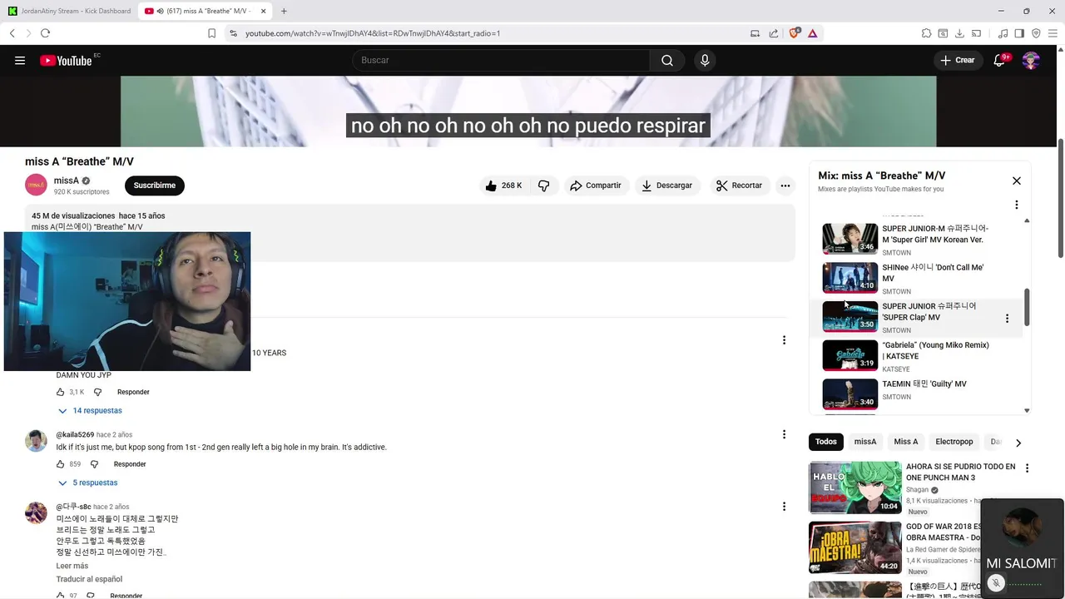
Task: Switch to JordanAtiny Stream Kick Dashboard tab
Action: click(70, 11)
